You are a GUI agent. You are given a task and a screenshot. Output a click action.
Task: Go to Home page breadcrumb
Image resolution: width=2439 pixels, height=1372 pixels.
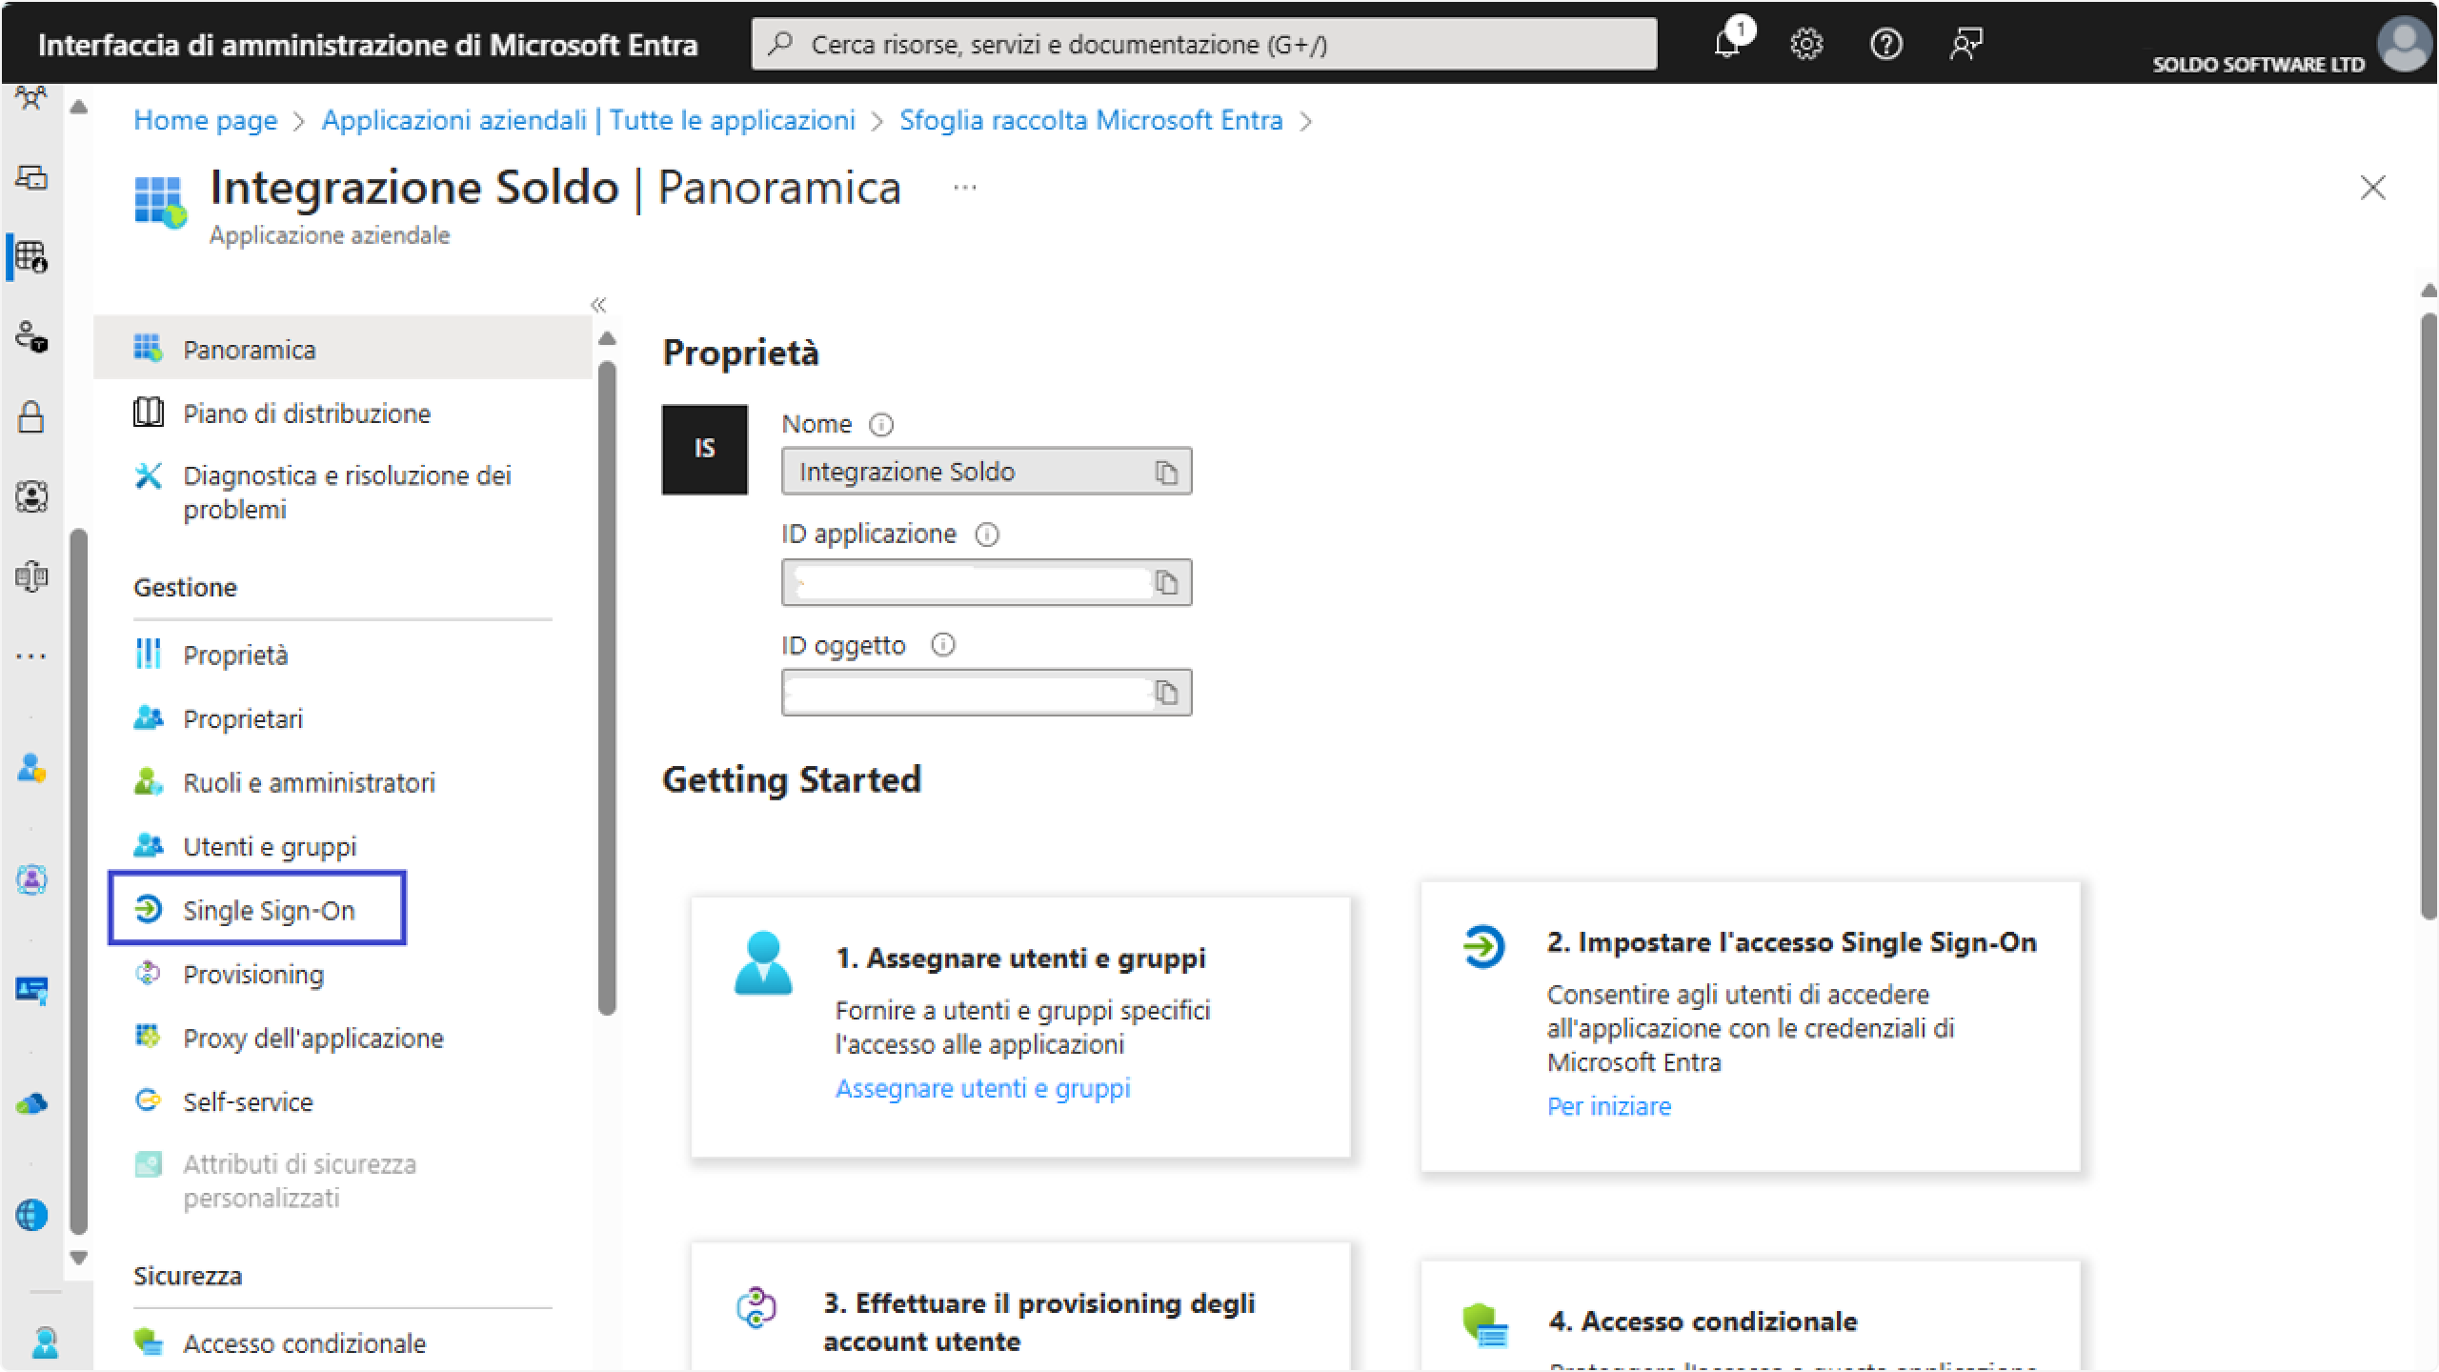click(x=205, y=120)
